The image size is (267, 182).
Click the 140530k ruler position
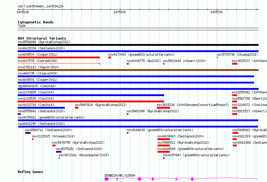coord(217,12)
